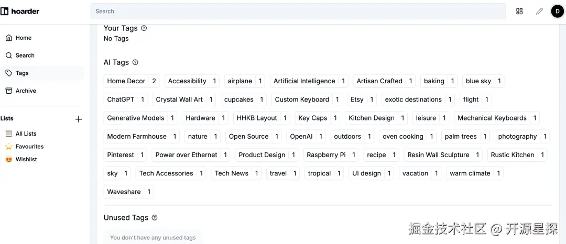This screenshot has height=244, width=566.
Task: Open All Lists in the sidebar
Action: pos(26,134)
